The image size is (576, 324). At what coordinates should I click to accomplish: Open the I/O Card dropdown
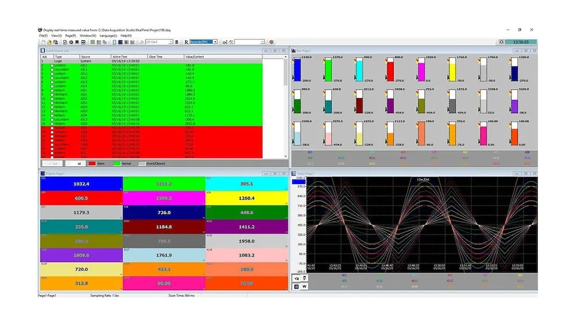click(171, 42)
